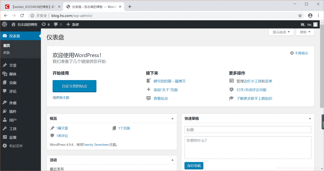The width and height of the screenshot is (324, 171).
Task: Click the 插件 plugin icon
Action: point(5,111)
